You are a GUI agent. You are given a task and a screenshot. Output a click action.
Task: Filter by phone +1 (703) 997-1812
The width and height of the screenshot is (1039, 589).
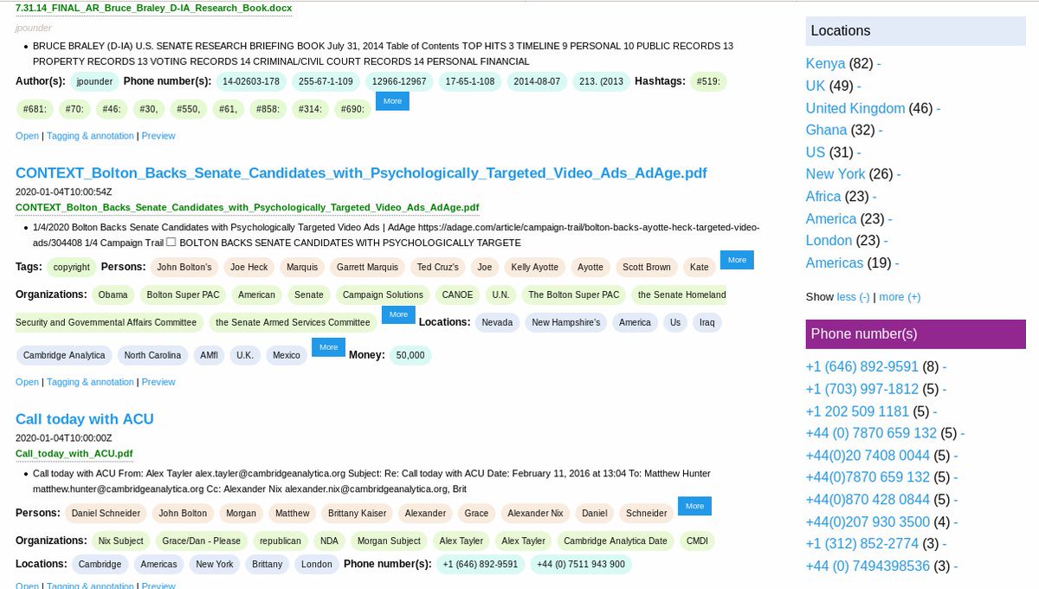[x=862, y=390]
